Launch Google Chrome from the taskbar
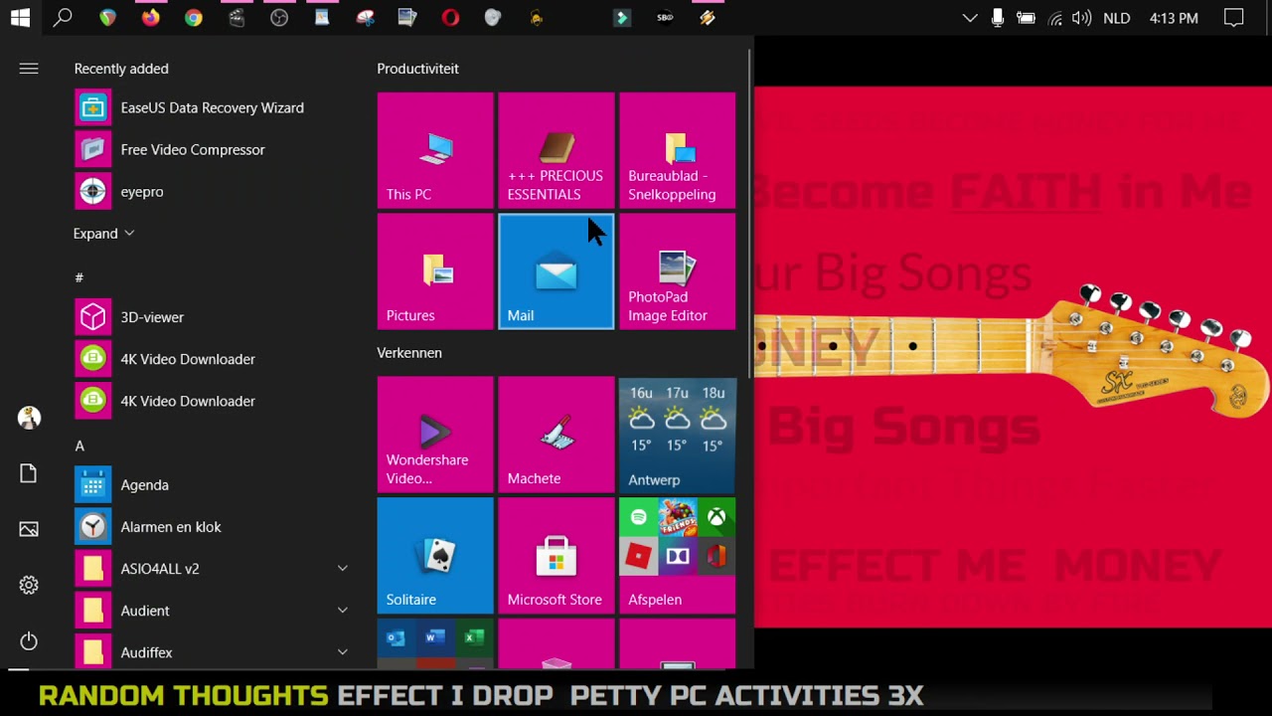This screenshot has width=1272, height=716. point(194,18)
